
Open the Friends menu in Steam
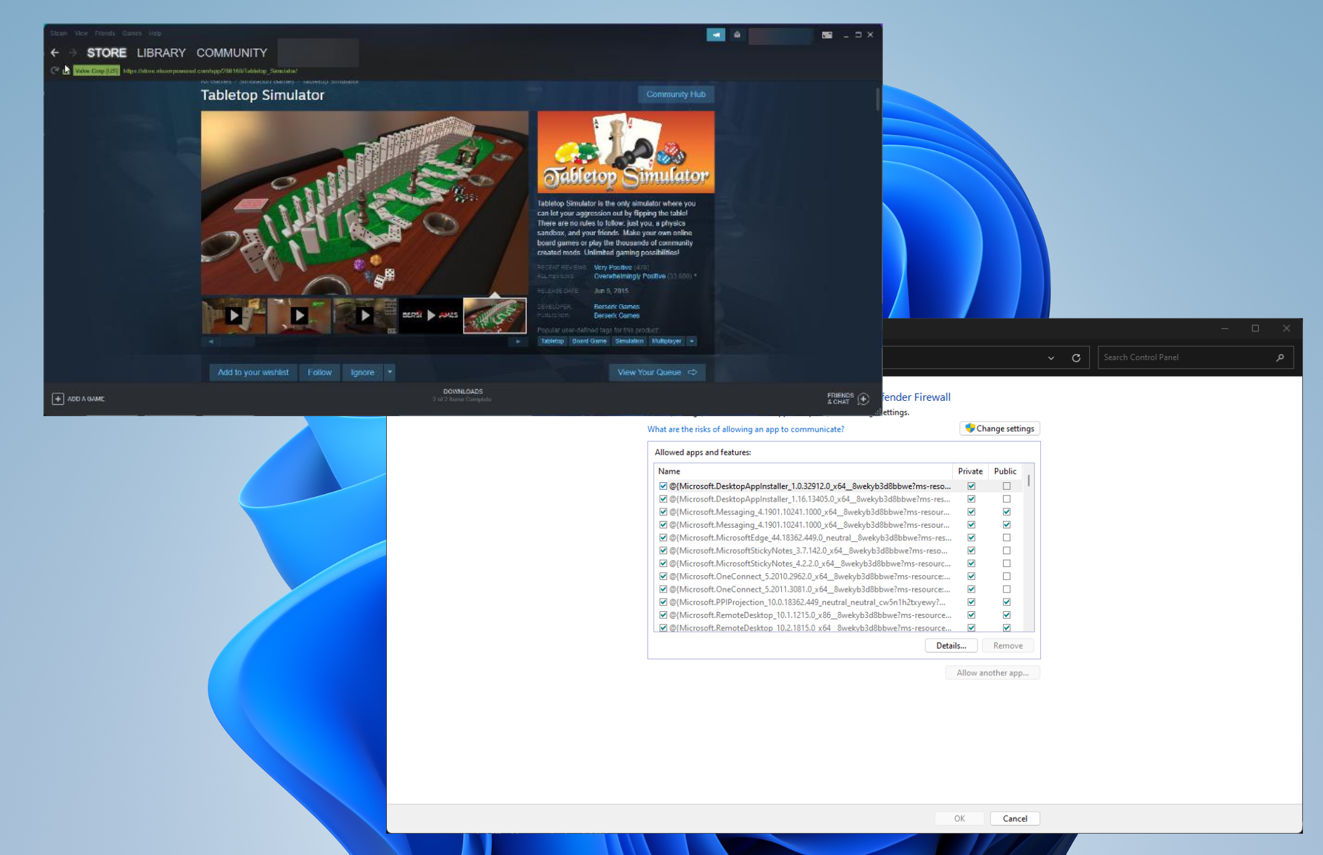click(105, 33)
